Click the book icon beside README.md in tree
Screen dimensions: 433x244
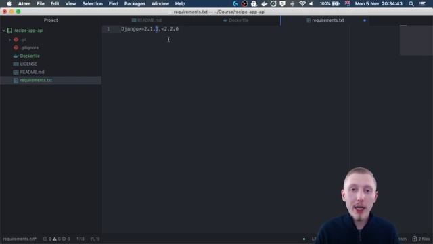16,73
